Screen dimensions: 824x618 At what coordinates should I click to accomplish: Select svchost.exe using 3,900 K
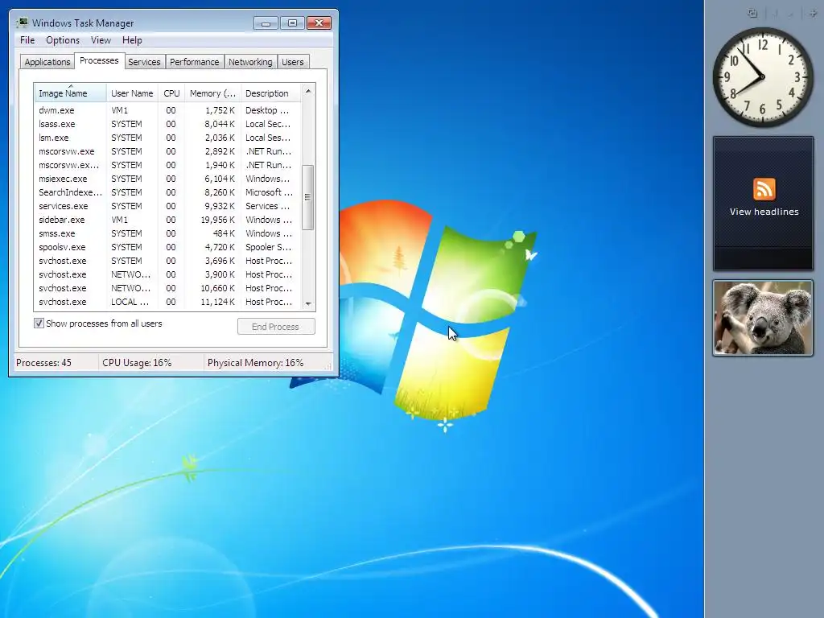pos(168,274)
